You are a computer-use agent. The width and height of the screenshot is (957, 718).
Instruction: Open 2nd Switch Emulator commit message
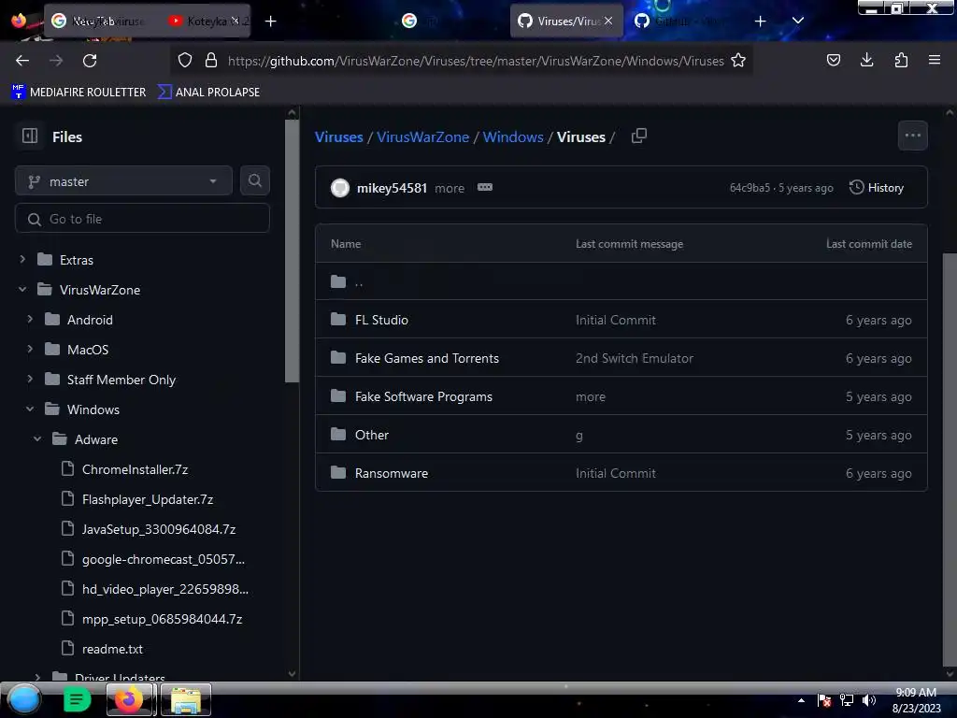(x=635, y=358)
